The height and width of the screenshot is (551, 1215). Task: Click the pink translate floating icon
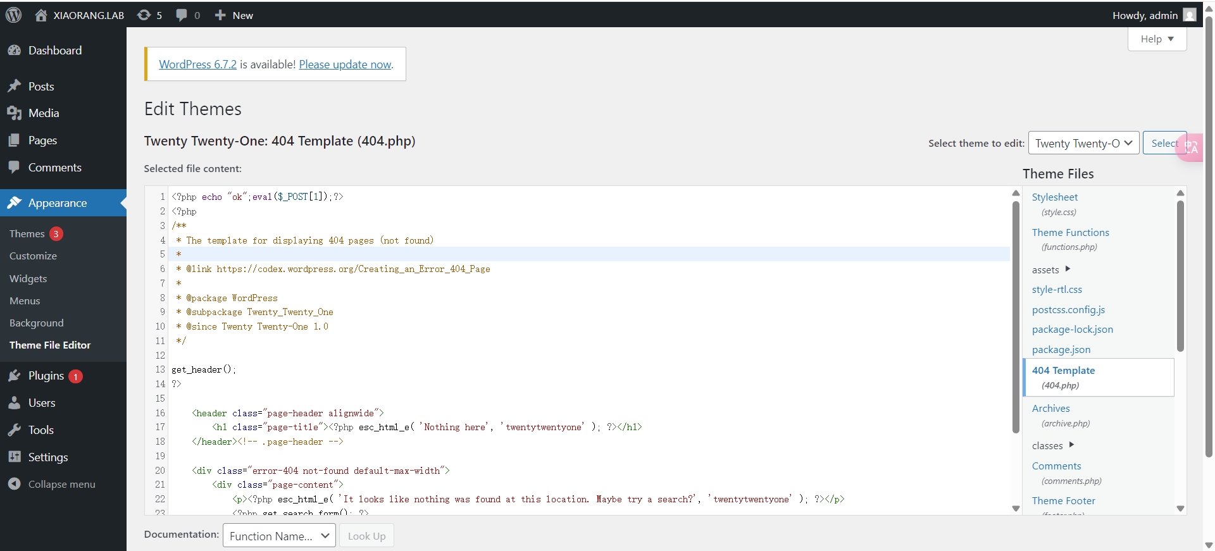coord(1191,147)
